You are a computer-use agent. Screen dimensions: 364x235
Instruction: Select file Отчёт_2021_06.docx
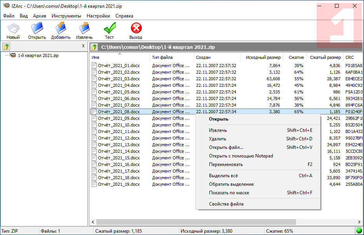[119, 98]
